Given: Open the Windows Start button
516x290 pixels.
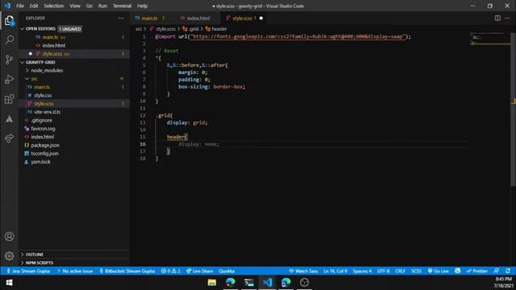Looking at the screenshot, I should 9,283.
